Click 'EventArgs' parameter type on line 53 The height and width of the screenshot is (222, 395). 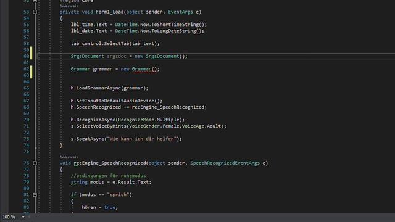click(x=180, y=12)
